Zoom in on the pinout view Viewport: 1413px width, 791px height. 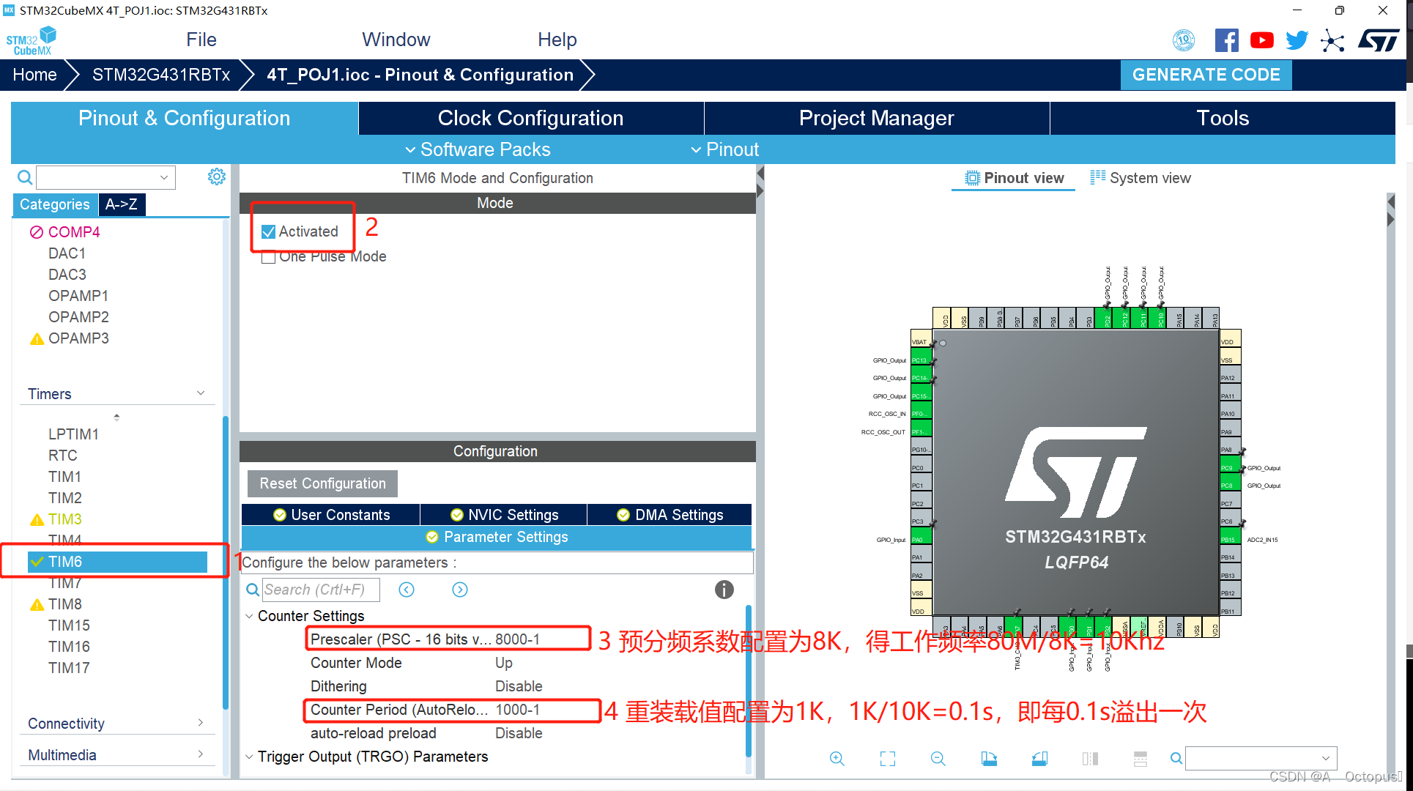837,759
